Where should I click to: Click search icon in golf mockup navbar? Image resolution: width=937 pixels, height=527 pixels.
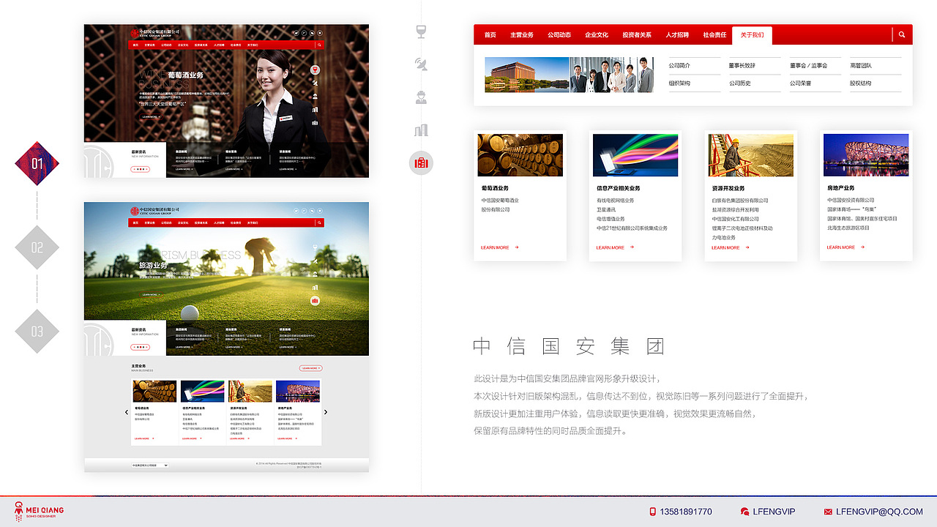coord(319,223)
